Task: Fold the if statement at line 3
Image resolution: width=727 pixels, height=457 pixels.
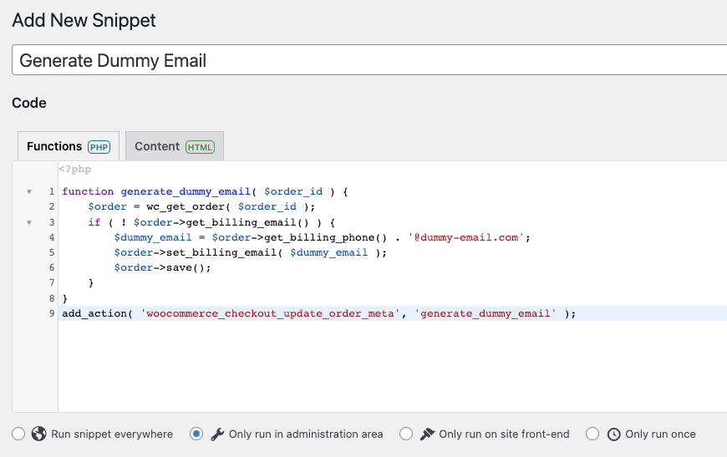Action: point(29,222)
